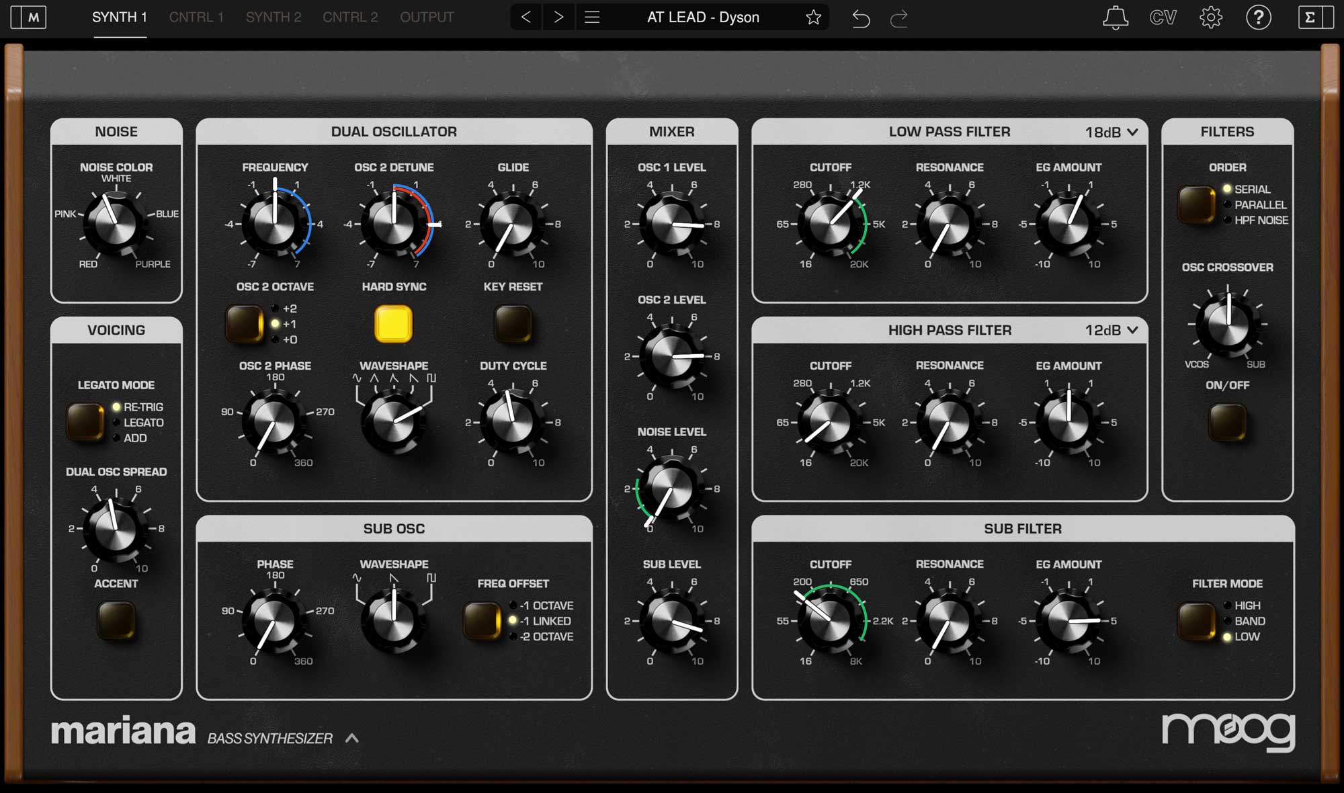This screenshot has height=793, width=1344.
Task: Open the preset list hamburger menu
Action: click(x=592, y=17)
